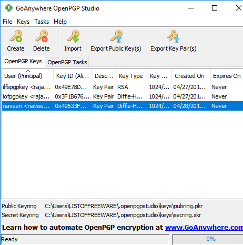Click Export Public Key(s) icon

pos(116,36)
